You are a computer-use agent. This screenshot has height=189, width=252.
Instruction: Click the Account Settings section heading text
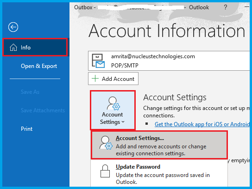click(175, 98)
